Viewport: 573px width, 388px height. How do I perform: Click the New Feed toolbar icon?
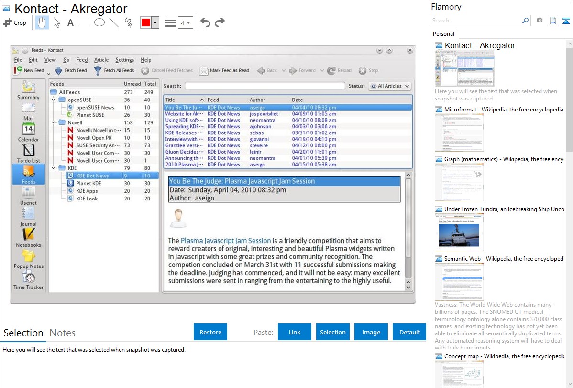(18, 70)
